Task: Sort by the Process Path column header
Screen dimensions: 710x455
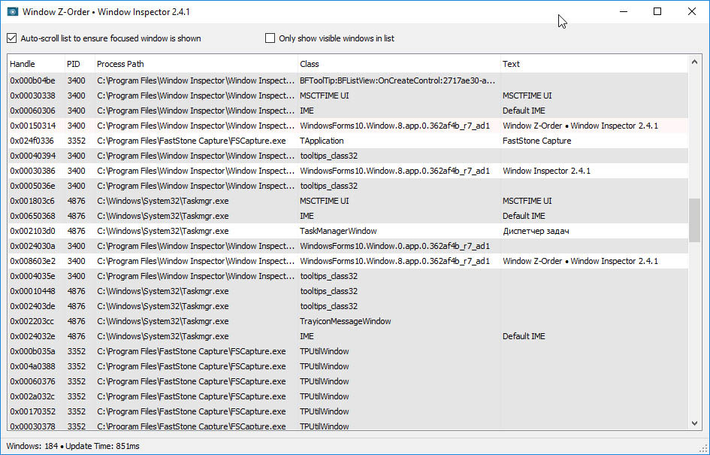Action: click(195, 64)
